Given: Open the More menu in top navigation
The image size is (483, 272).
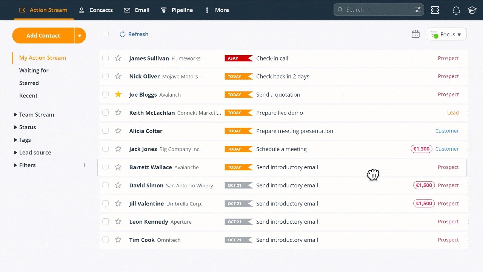Looking at the screenshot, I should 217,10.
